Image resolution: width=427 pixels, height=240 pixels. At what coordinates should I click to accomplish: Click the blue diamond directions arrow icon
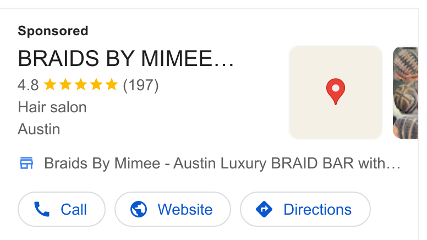264,209
